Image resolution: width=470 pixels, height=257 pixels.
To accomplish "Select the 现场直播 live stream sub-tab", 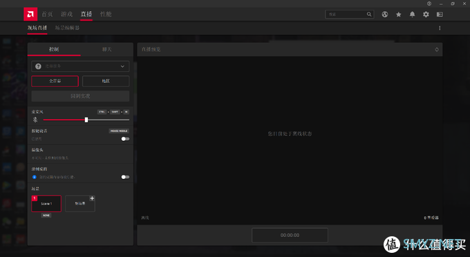I will click(x=37, y=28).
